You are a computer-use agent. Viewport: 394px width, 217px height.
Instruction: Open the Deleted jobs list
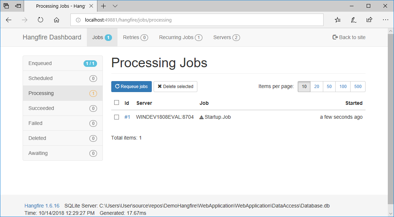coord(63,138)
